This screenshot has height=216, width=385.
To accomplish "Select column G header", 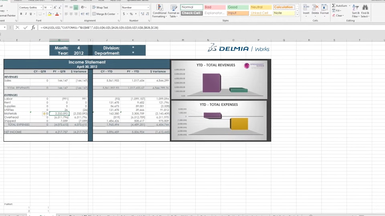I will [59, 40].
